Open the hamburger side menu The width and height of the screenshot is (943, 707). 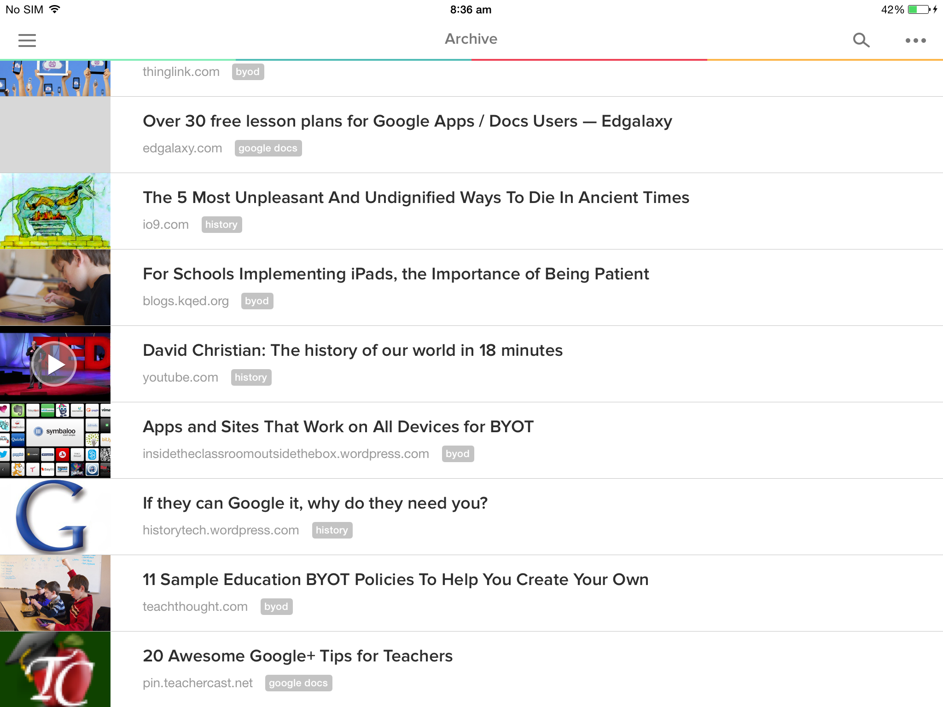click(x=27, y=41)
